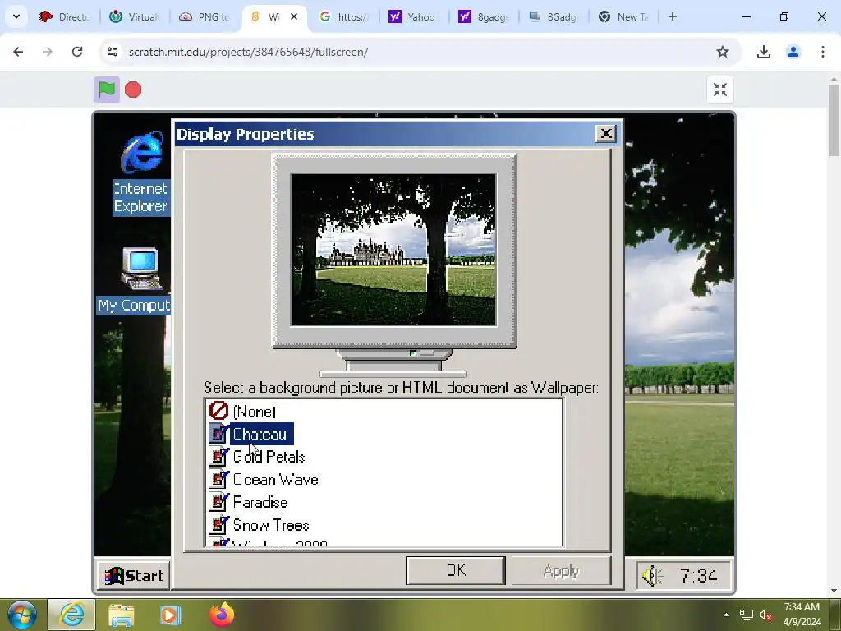The image size is (841, 631).
Task: Bookmark this page with star icon
Action: point(723,52)
